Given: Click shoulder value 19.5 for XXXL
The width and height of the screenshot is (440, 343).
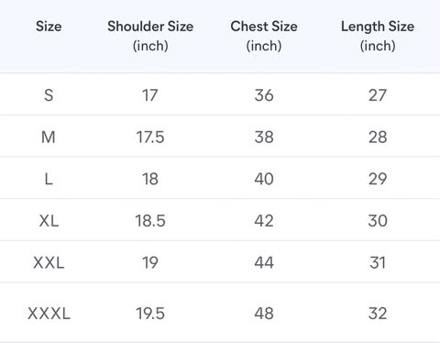Looking at the screenshot, I should (150, 314).
